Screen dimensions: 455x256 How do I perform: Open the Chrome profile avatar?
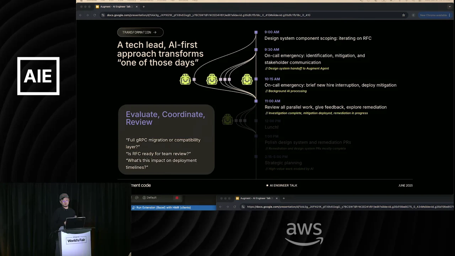[x=413, y=15]
